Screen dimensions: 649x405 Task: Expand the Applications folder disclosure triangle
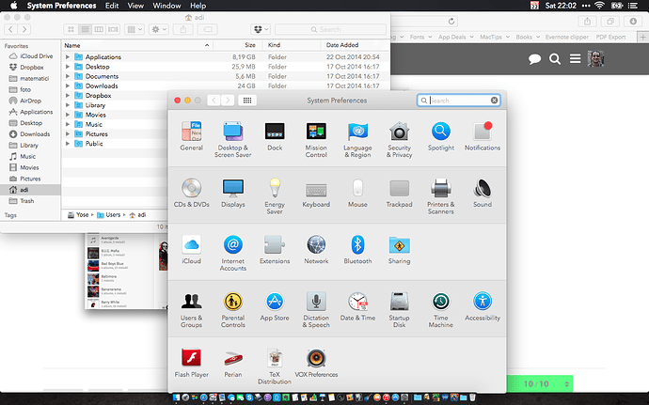(x=69, y=57)
